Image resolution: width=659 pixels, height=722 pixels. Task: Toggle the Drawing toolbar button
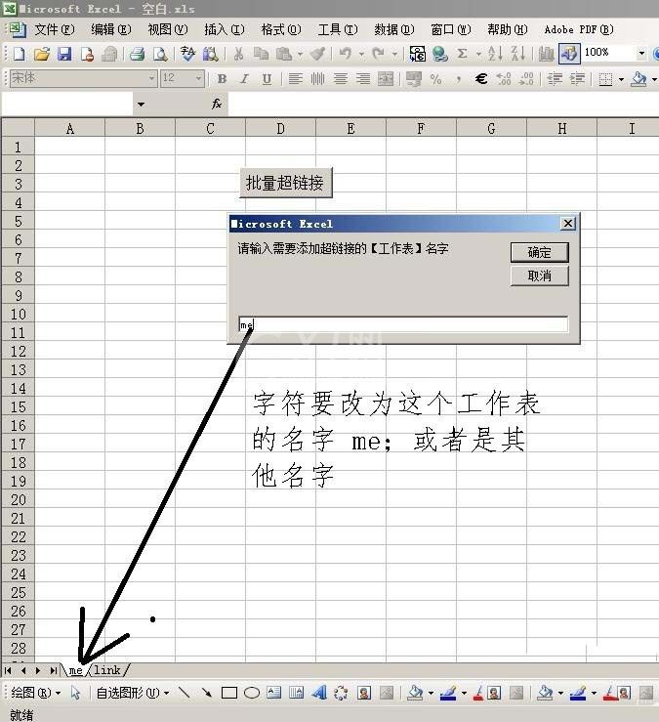tap(569, 54)
